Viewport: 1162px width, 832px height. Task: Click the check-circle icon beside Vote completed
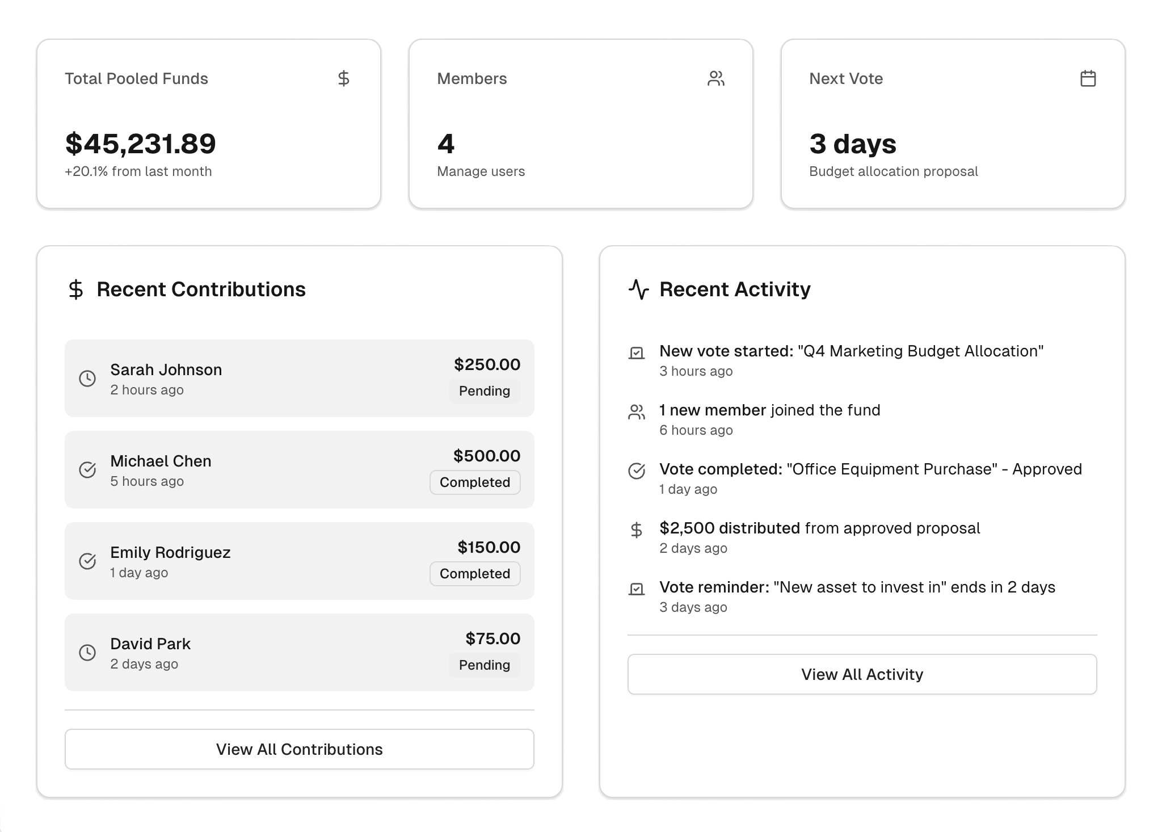click(x=637, y=471)
